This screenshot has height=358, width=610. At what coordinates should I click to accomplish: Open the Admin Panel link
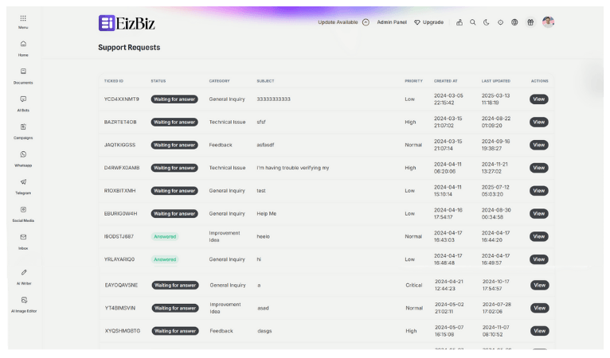coord(392,22)
